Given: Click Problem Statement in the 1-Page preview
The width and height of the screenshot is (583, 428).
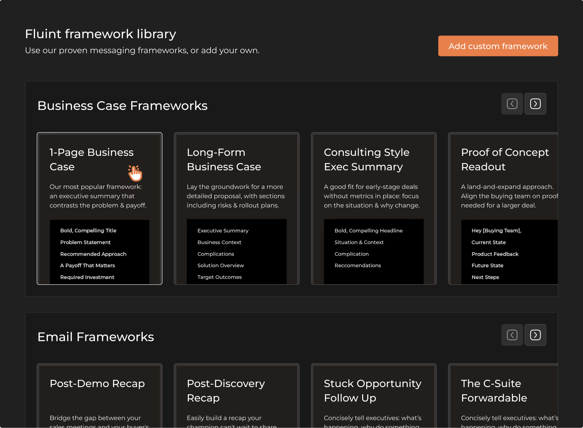Looking at the screenshot, I should pyautogui.click(x=85, y=242).
